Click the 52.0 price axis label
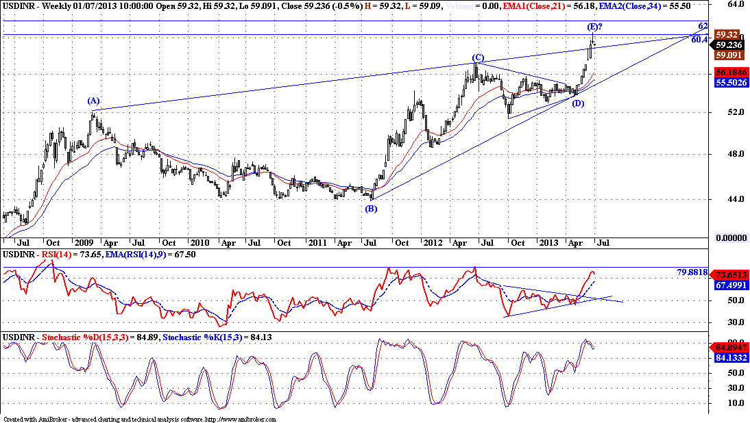 pyautogui.click(x=736, y=112)
